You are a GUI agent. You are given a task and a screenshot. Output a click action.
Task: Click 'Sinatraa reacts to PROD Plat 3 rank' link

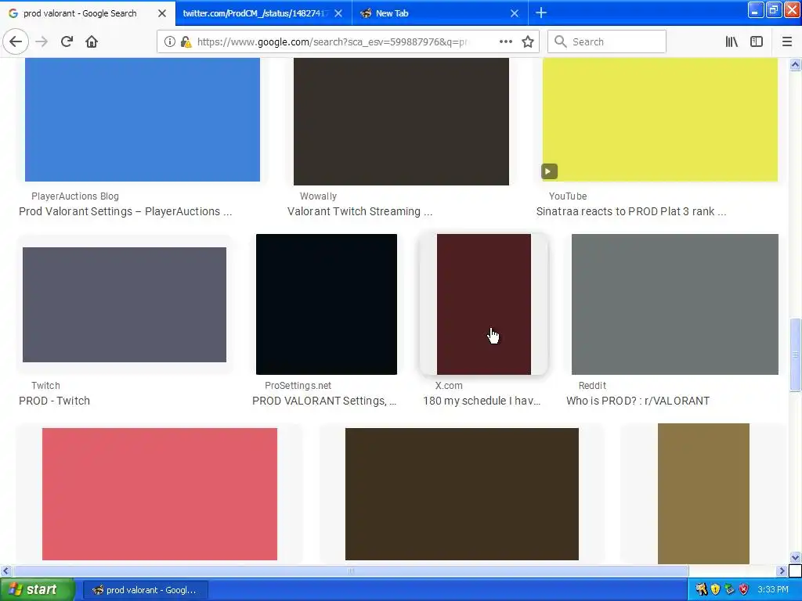tap(631, 211)
